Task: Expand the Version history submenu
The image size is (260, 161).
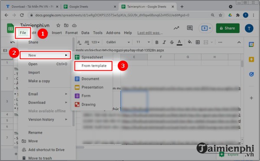Action: (x=48, y=119)
